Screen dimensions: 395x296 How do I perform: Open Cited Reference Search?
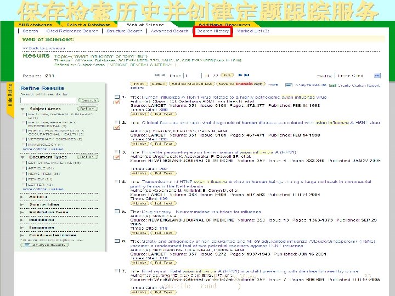point(72,31)
